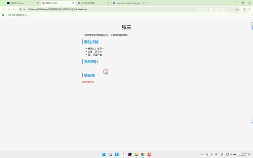Open the tab search dropdown arrow

coord(3,3)
